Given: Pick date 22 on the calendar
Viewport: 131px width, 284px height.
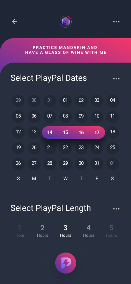Looking at the screenshot, I should (x=66, y=148).
